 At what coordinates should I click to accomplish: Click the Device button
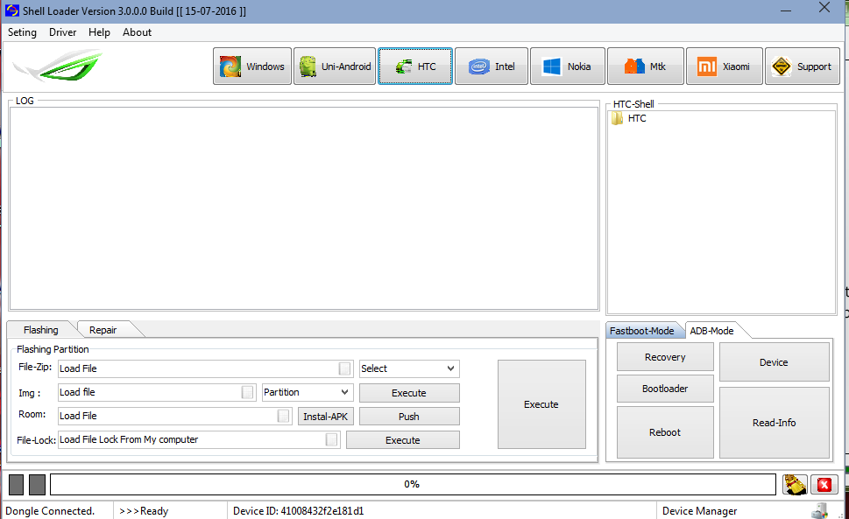tap(774, 362)
